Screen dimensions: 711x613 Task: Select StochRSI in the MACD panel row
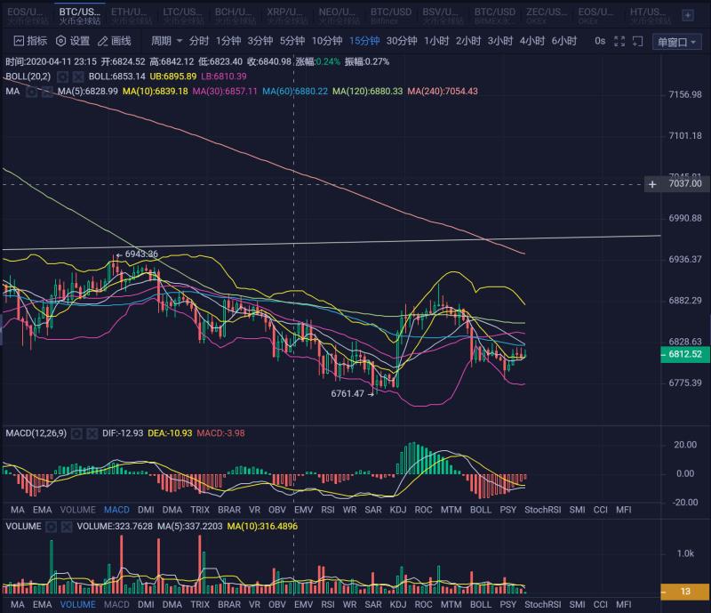coord(543,510)
